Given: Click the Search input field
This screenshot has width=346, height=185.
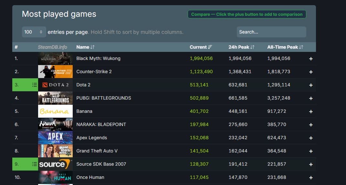Looking at the screenshot, I should click(x=271, y=32).
